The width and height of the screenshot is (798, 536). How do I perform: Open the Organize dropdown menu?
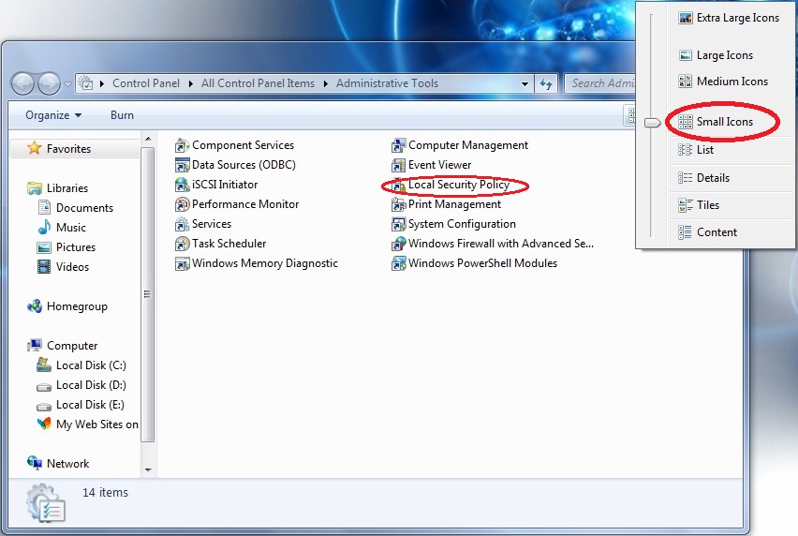pos(53,115)
